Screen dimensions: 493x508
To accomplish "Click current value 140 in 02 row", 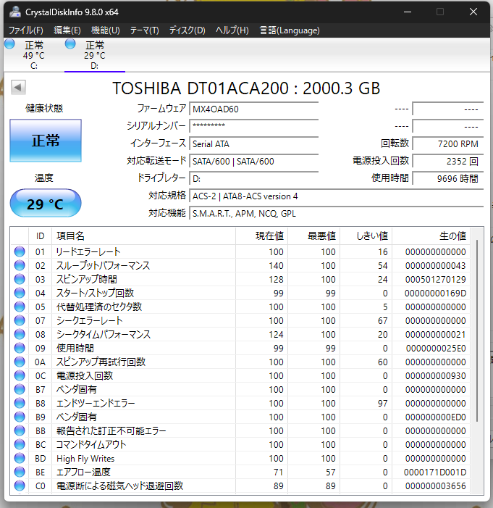I will click(x=276, y=266).
